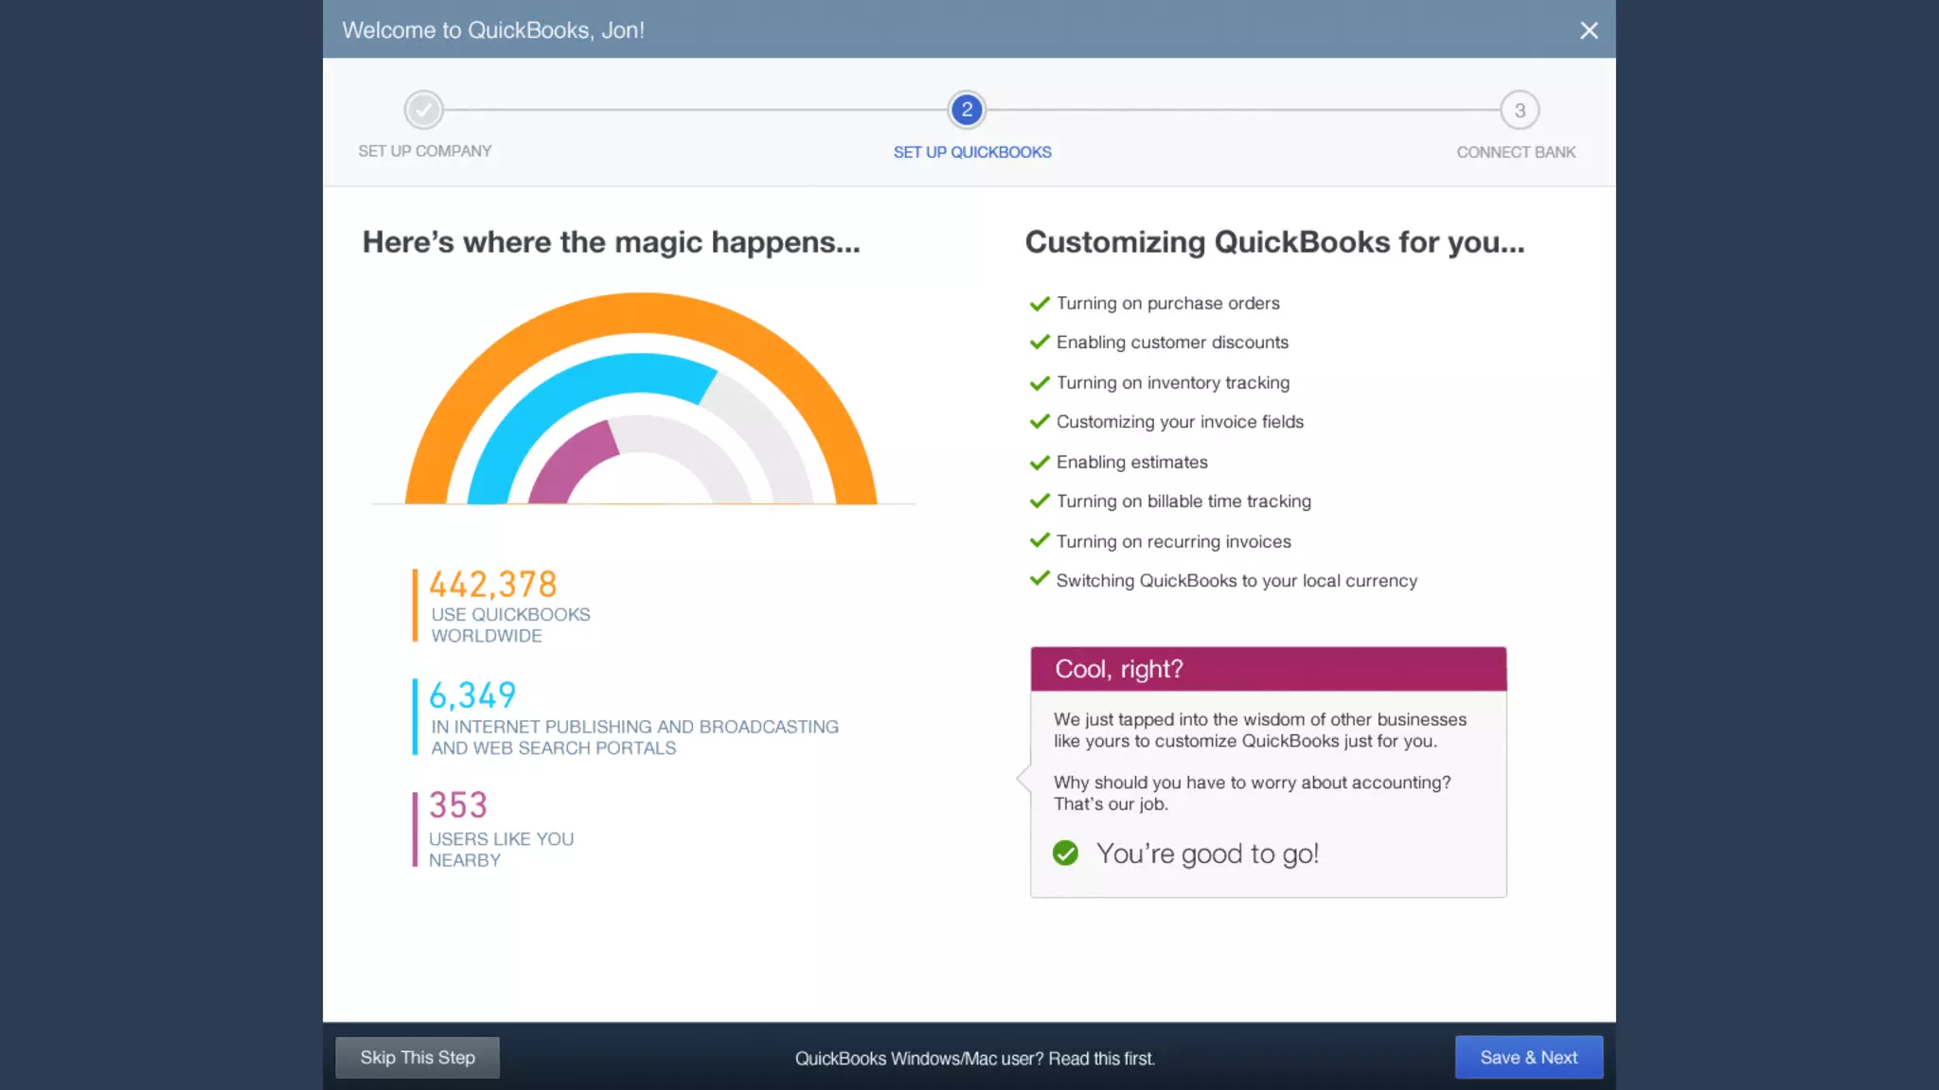Click the green circle checkmark beside You're good to go
This screenshot has width=1939, height=1090.
tap(1065, 853)
